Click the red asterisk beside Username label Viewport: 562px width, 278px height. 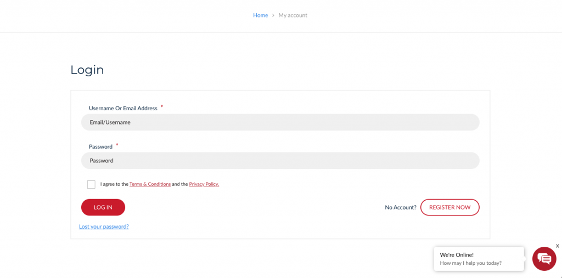[x=162, y=107]
